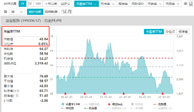Image resolution: width=194 pixels, height=112 pixels.
Task: Toggle 中位数 line in chart legend
Action: pyautogui.click(x=67, y=108)
